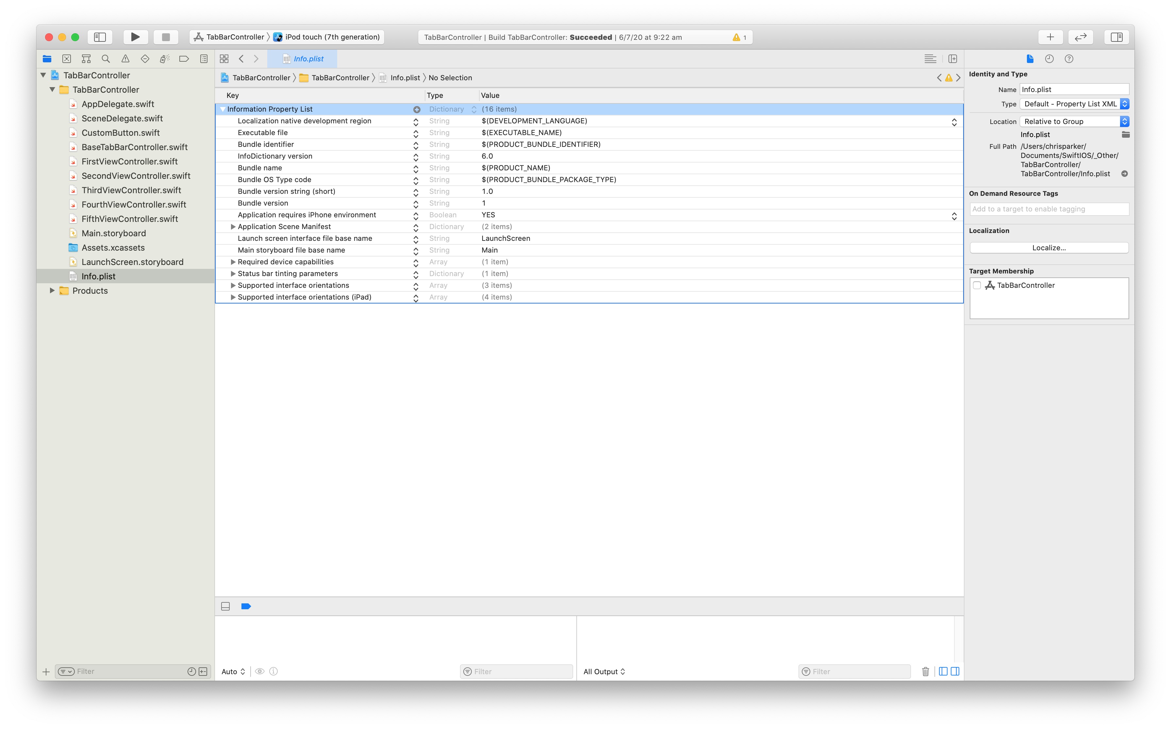
Task: Expand Application Scene Manifest row
Action: (233, 226)
